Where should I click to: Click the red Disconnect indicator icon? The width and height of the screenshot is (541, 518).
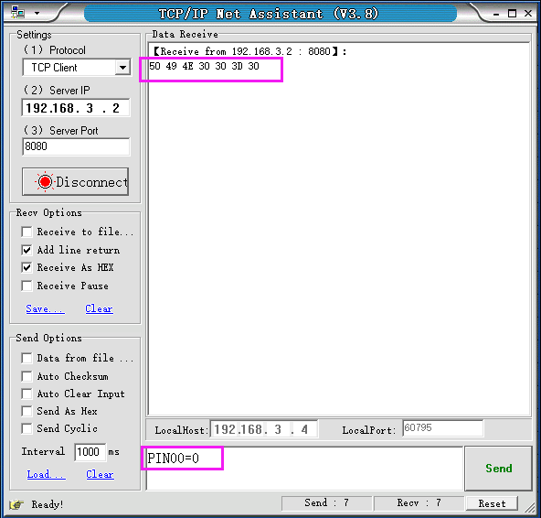point(45,182)
